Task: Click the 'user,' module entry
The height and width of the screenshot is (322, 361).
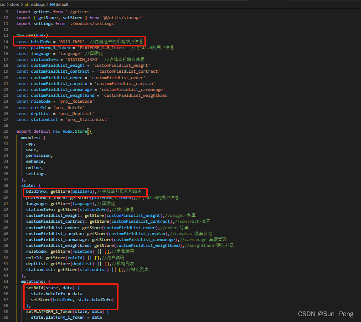Action: point(32,150)
